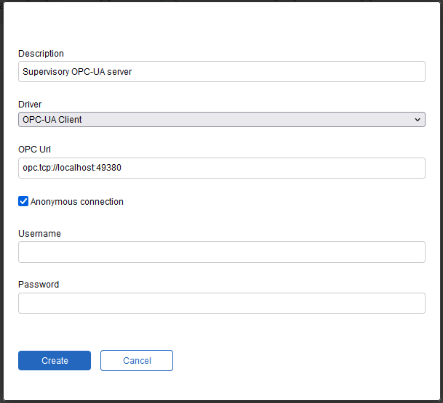
Task: Open the Driver dropdown
Action: point(221,120)
